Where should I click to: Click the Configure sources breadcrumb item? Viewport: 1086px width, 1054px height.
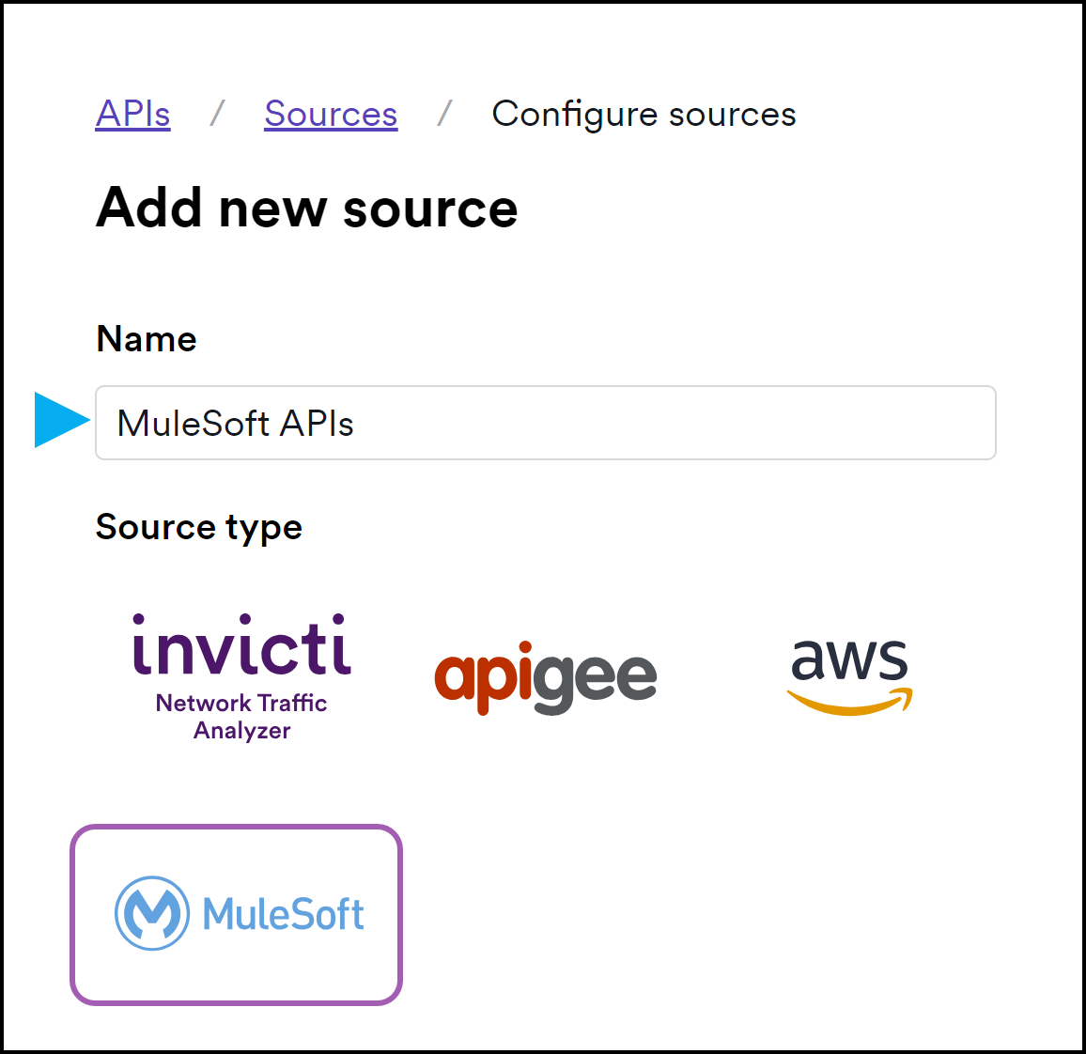[x=644, y=115]
